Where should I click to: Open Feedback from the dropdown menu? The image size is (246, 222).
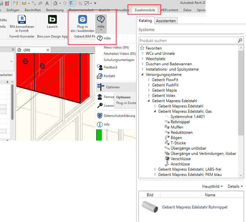[x=110, y=67]
